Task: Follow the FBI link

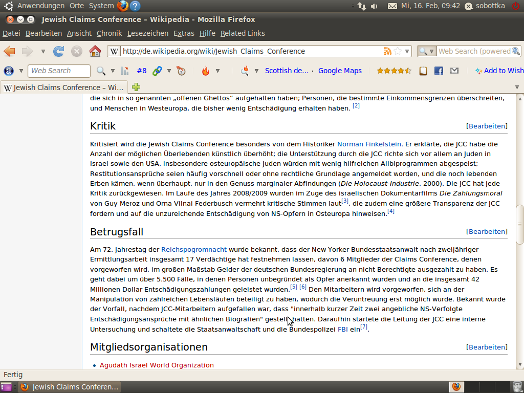Action: 343,329
